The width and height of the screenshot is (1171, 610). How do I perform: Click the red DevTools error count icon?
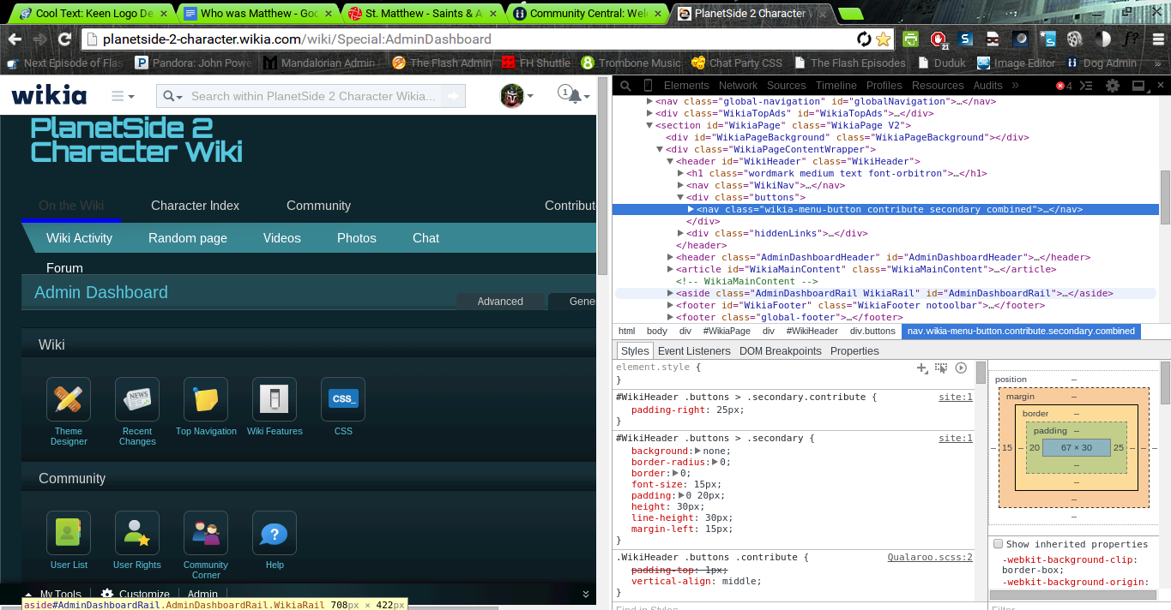pos(1064,86)
